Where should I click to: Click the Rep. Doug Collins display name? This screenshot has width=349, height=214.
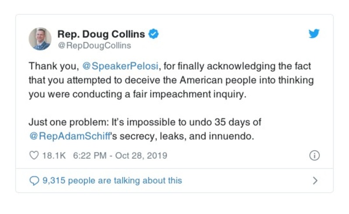(x=102, y=34)
